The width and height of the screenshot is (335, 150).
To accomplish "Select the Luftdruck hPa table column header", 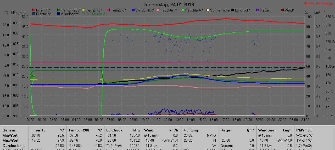I will click(x=123, y=130).
